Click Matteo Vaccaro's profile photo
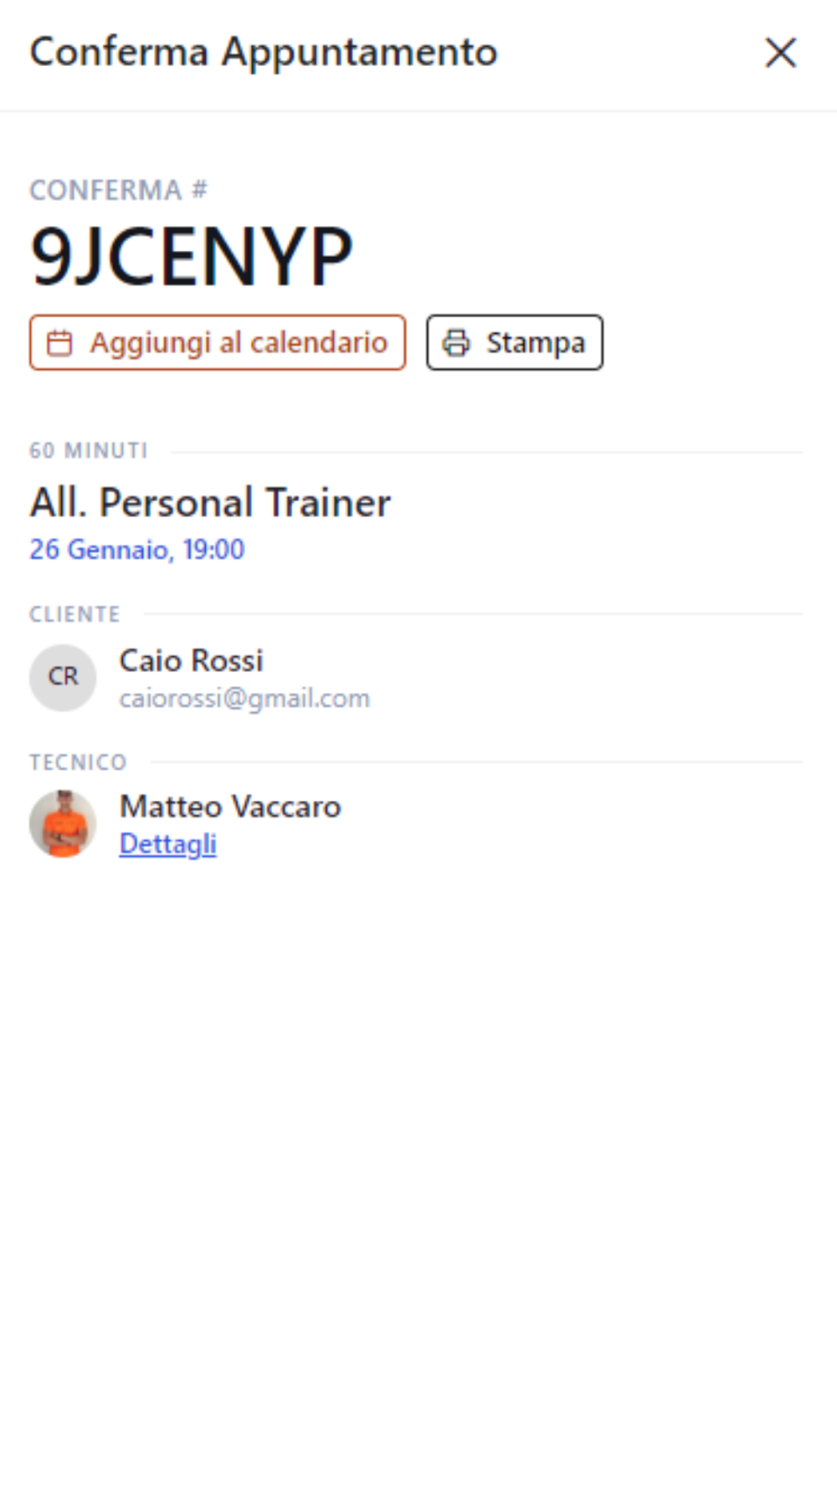 pos(63,824)
